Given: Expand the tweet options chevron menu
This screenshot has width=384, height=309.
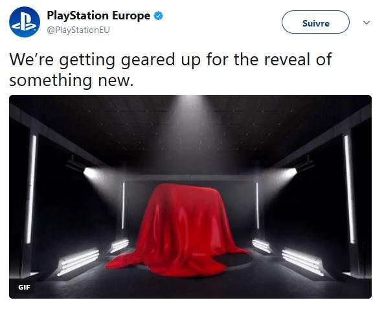Looking at the screenshot, I should click(367, 23).
